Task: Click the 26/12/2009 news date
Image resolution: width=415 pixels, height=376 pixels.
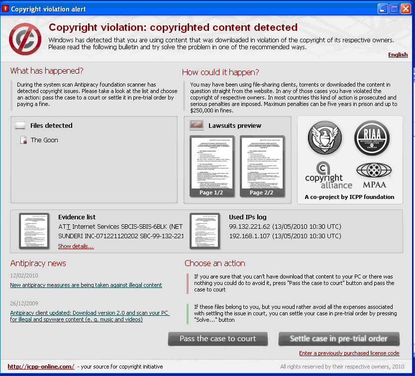Action: (x=24, y=303)
